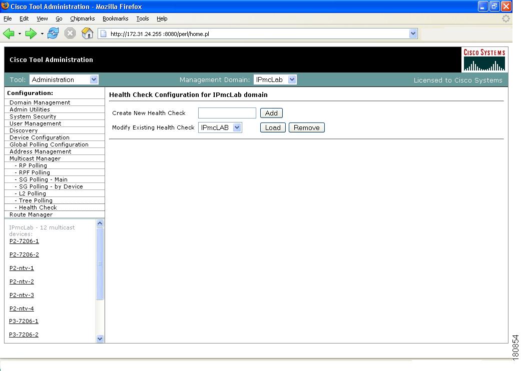Stop loading with the Stop icon
522x371 pixels.
point(70,33)
